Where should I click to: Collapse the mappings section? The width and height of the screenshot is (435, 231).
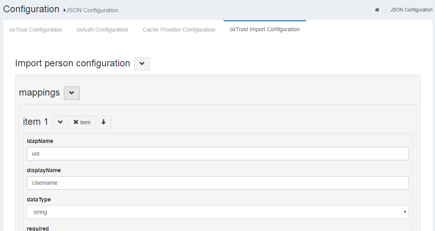tap(72, 93)
